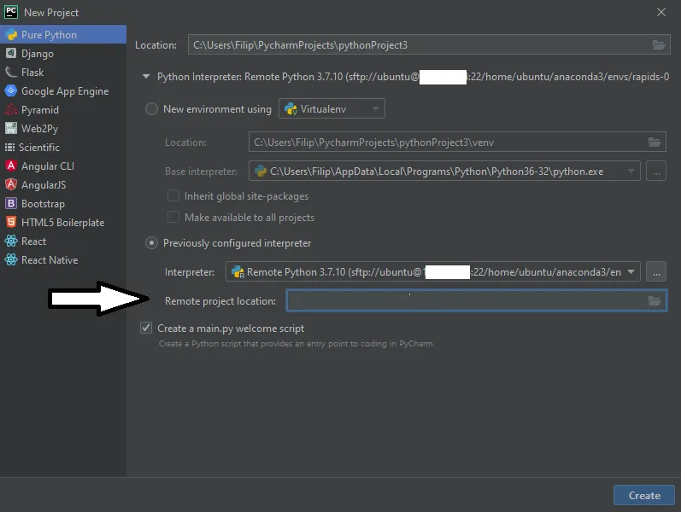The image size is (681, 512).
Task: Toggle Inherit global site-packages checkbox
Action: (173, 195)
